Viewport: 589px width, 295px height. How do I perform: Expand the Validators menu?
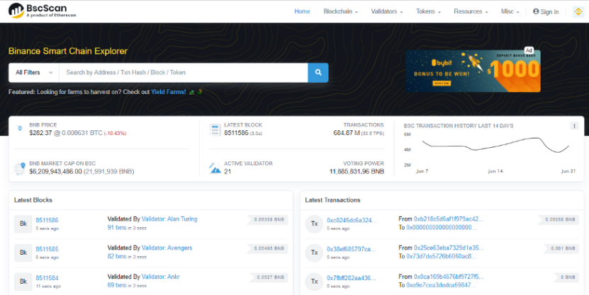387,11
